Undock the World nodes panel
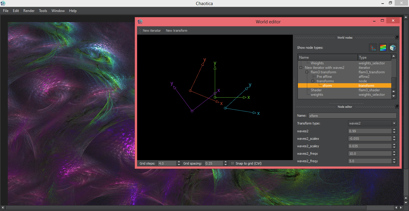This screenshot has width=409, height=211. point(397,38)
